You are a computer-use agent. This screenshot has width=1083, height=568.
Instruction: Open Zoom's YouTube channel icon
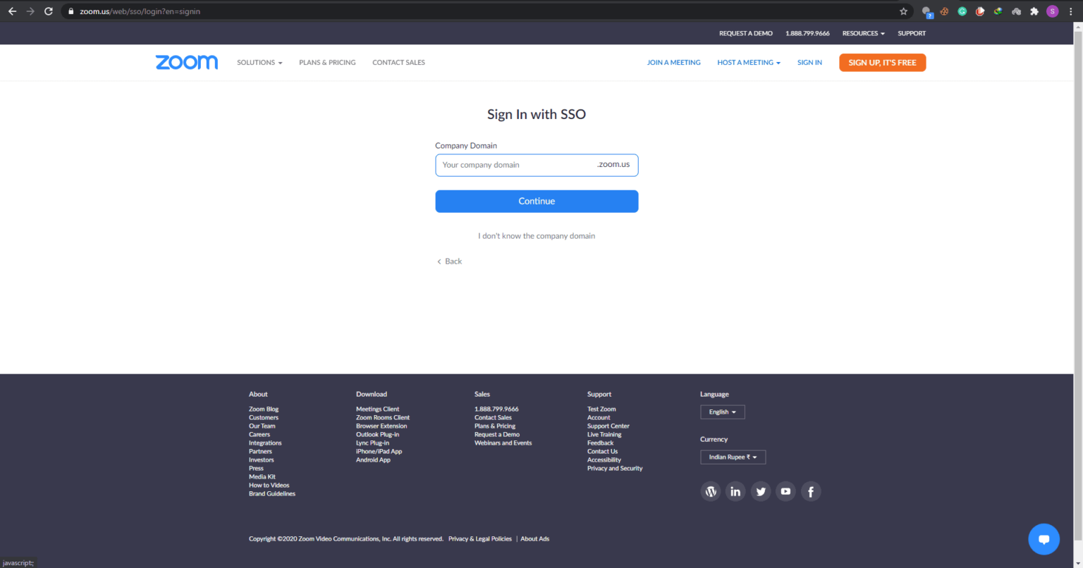pyautogui.click(x=785, y=491)
